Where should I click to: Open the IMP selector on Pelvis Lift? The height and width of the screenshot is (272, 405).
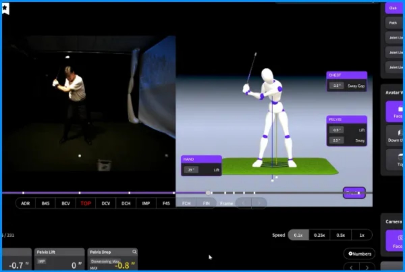click(42, 261)
